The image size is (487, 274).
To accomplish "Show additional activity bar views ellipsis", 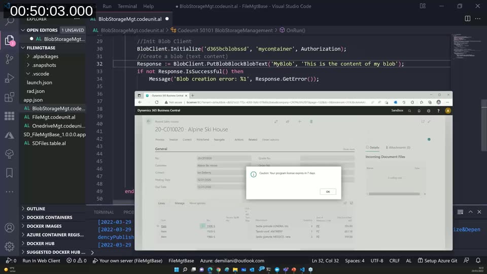I will click(x=9, y=192).
